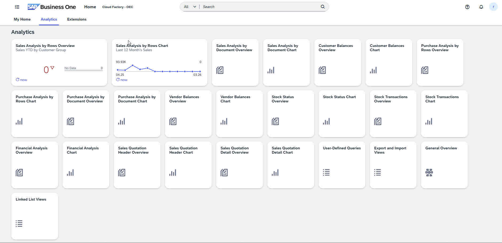This screenshot has width=502, height=243.
Task: Click the help question mark icon
Action: point(467,7)
